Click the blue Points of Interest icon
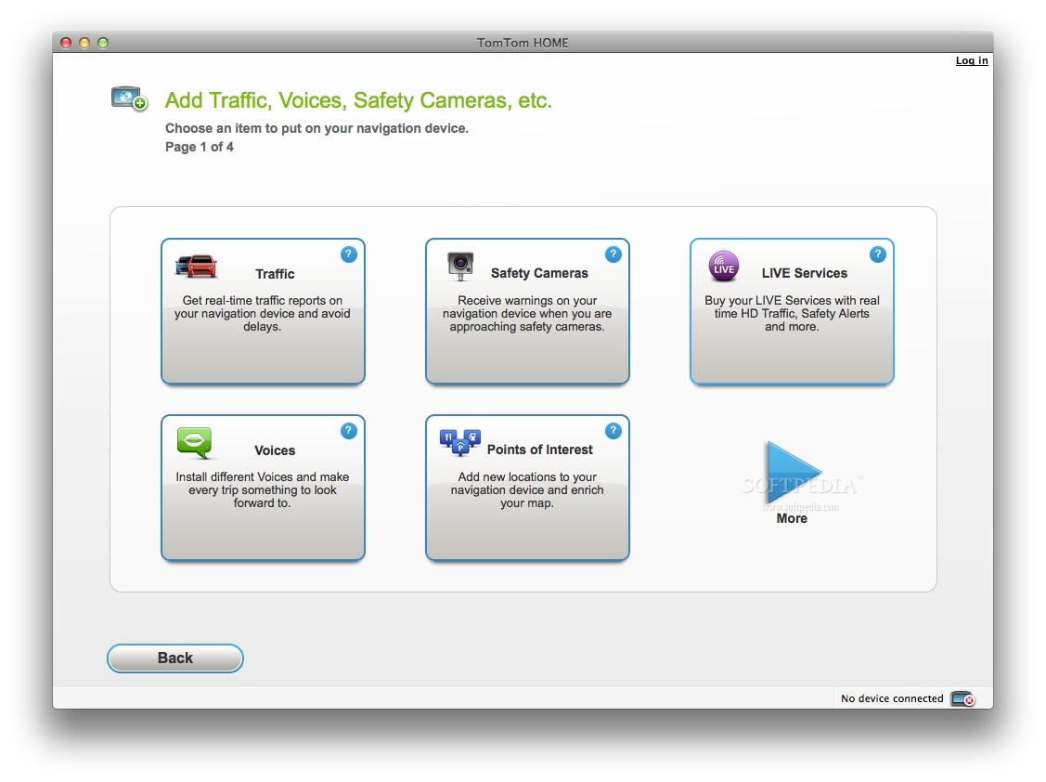1046x782 pixels. [460, 442]
